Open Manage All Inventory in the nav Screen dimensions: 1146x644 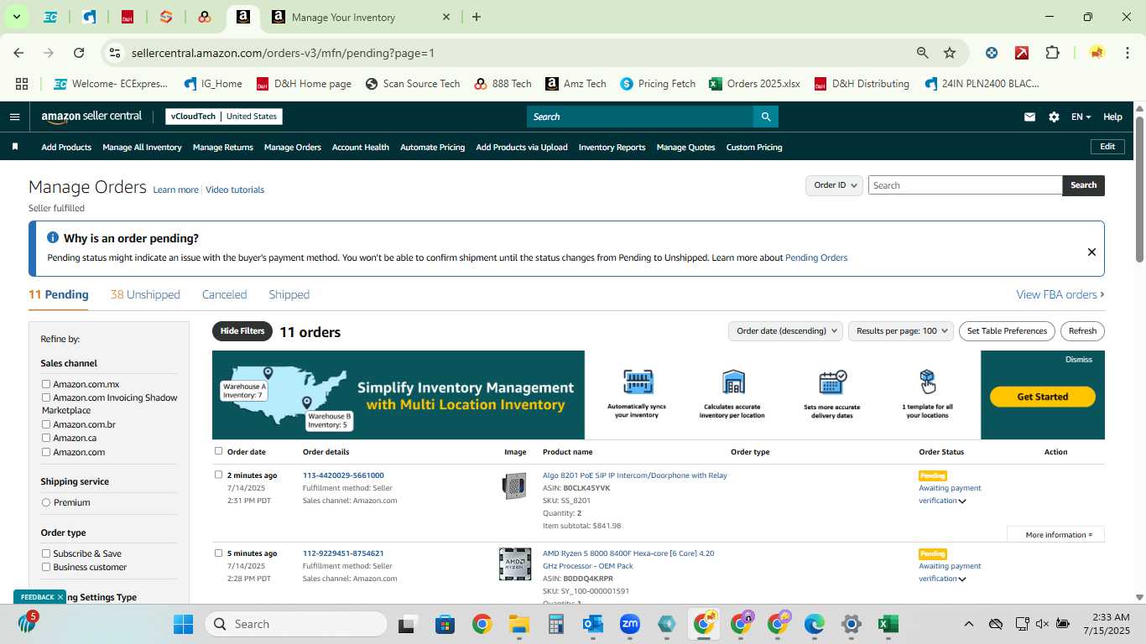142,147
